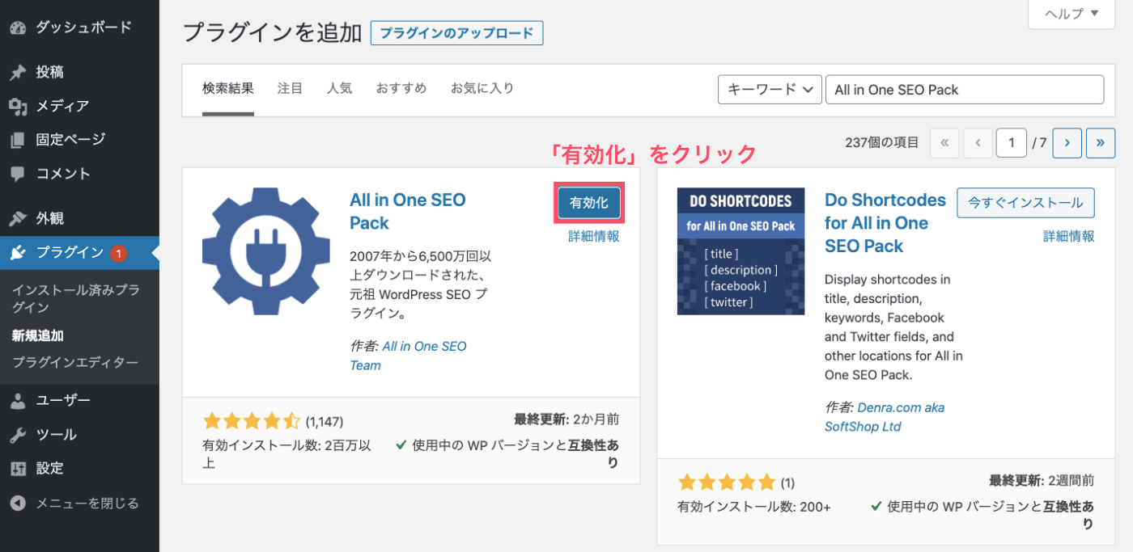Image resolution: width=1133 pixels, height=552 pixels.
Task: Click the paintbrush icon beside 外観
Action: [x=18, y=218]
